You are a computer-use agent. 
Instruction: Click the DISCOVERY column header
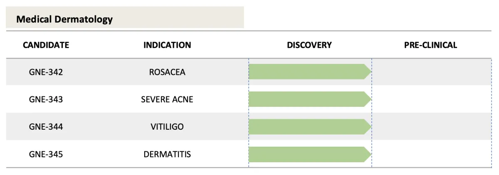pyautogui.click(x=309, y=45)
